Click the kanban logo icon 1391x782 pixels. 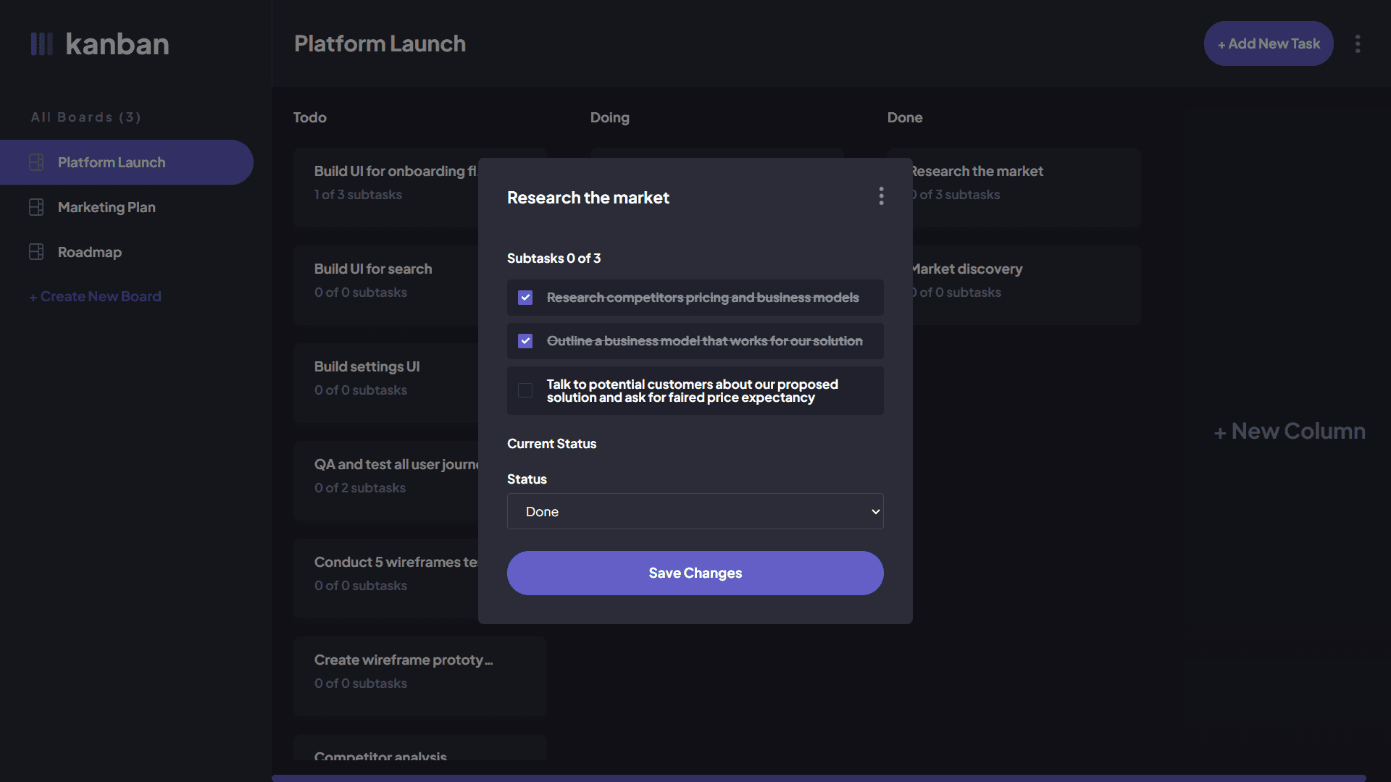[x=41, y=44]
